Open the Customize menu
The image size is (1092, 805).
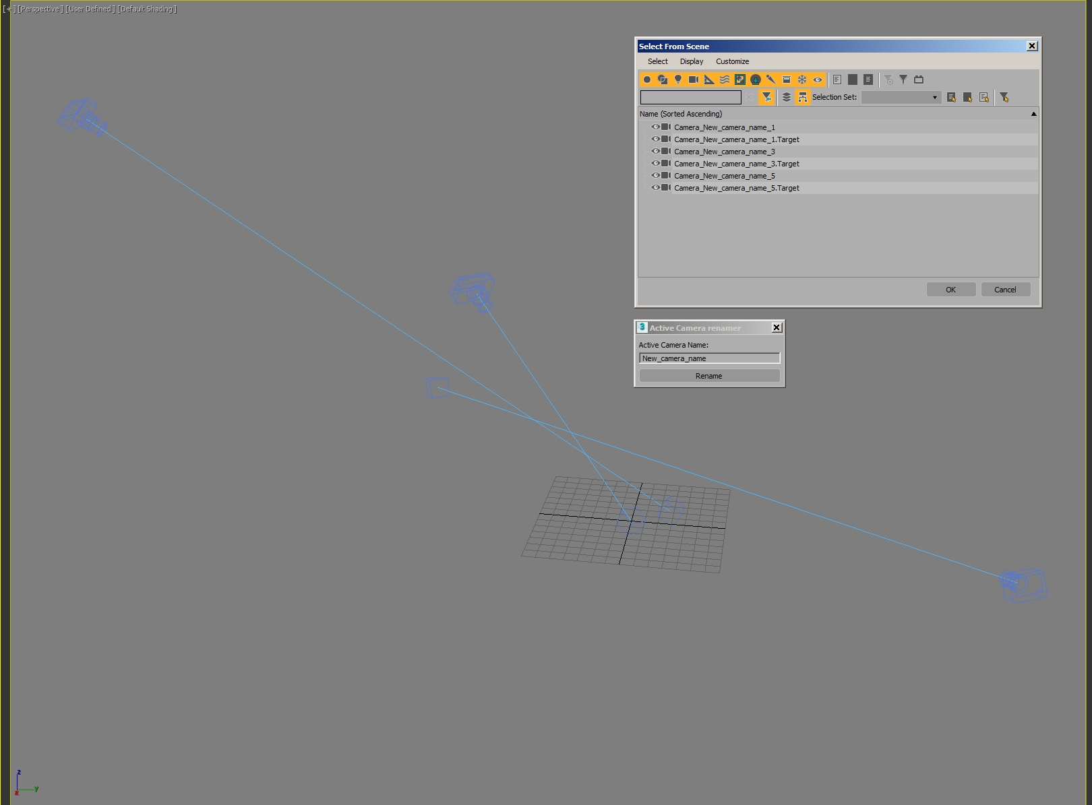pyautogui.click(x=732, y=61)
